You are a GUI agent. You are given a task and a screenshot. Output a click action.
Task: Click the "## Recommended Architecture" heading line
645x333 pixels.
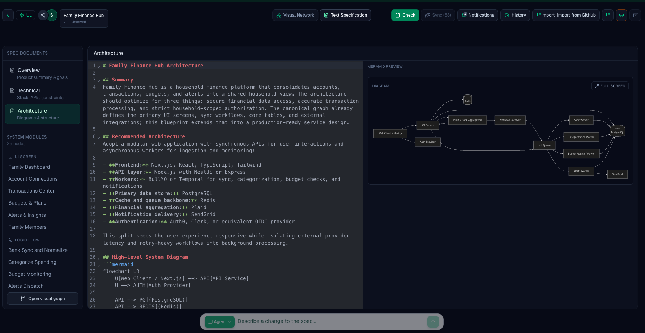(x=144, y=136)
